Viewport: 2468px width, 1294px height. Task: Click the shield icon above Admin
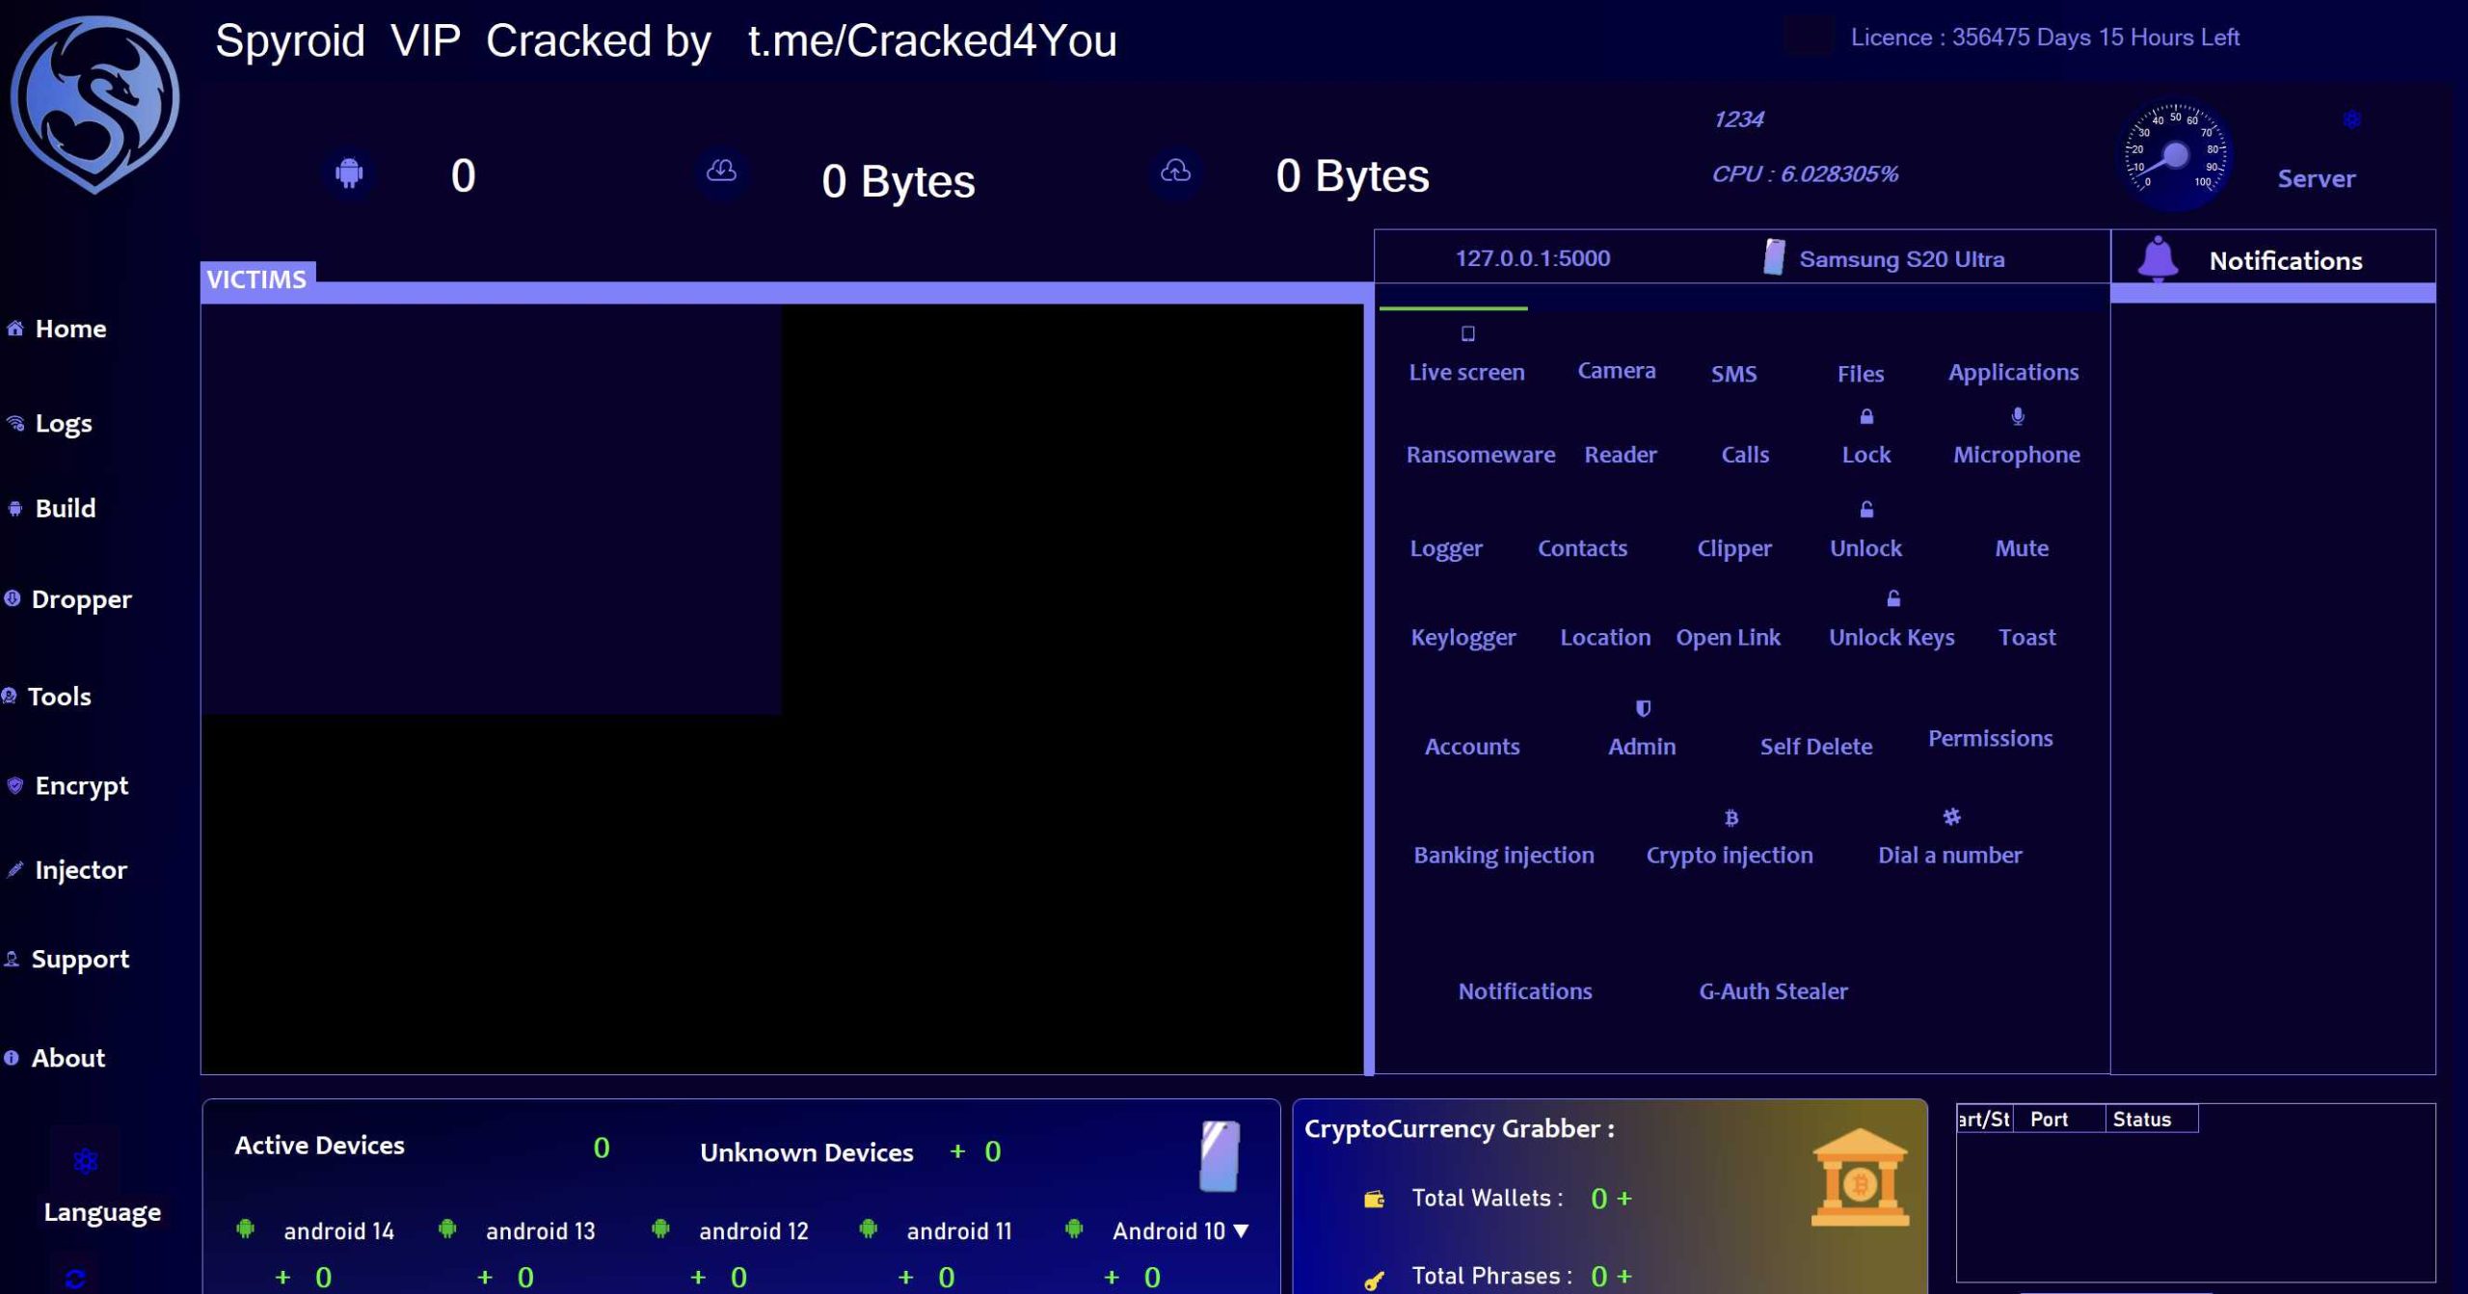(1643, 708)
